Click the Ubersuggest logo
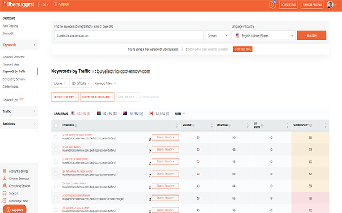Image resolution: width=342 pixels, height=213 pixels. point(20,4)
